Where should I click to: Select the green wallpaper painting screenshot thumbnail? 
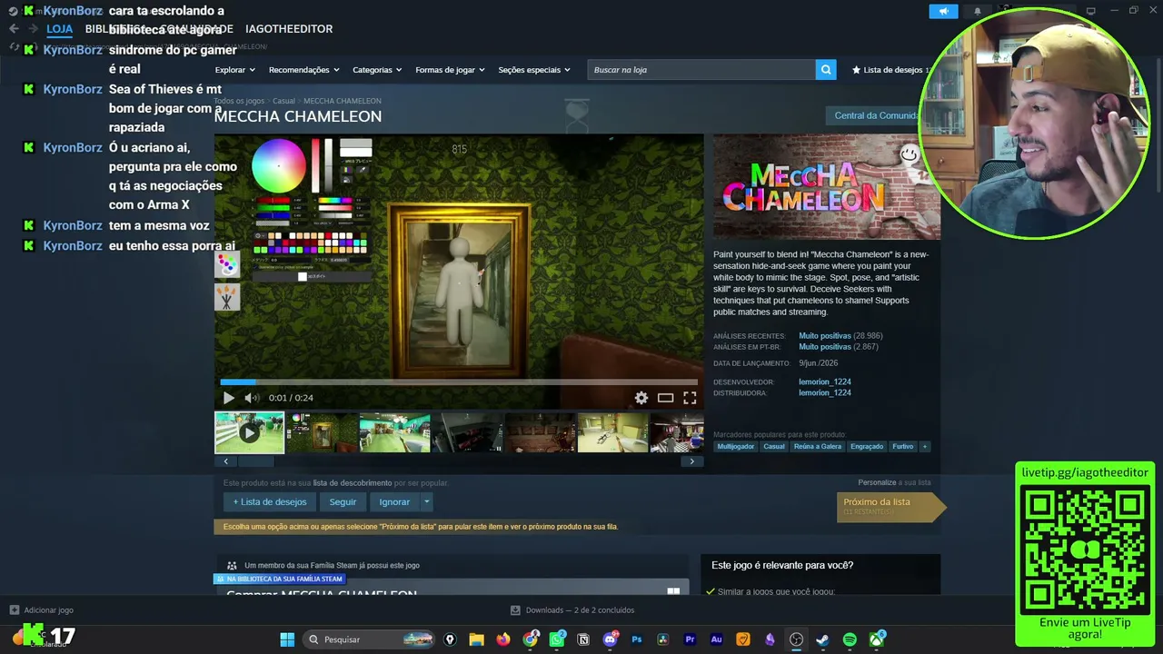322,432
